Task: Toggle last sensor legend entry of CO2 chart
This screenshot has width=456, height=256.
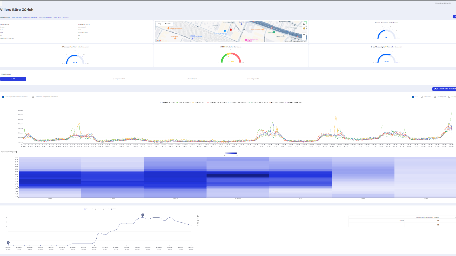Action: pyautogui.click(x=294, y=102)
